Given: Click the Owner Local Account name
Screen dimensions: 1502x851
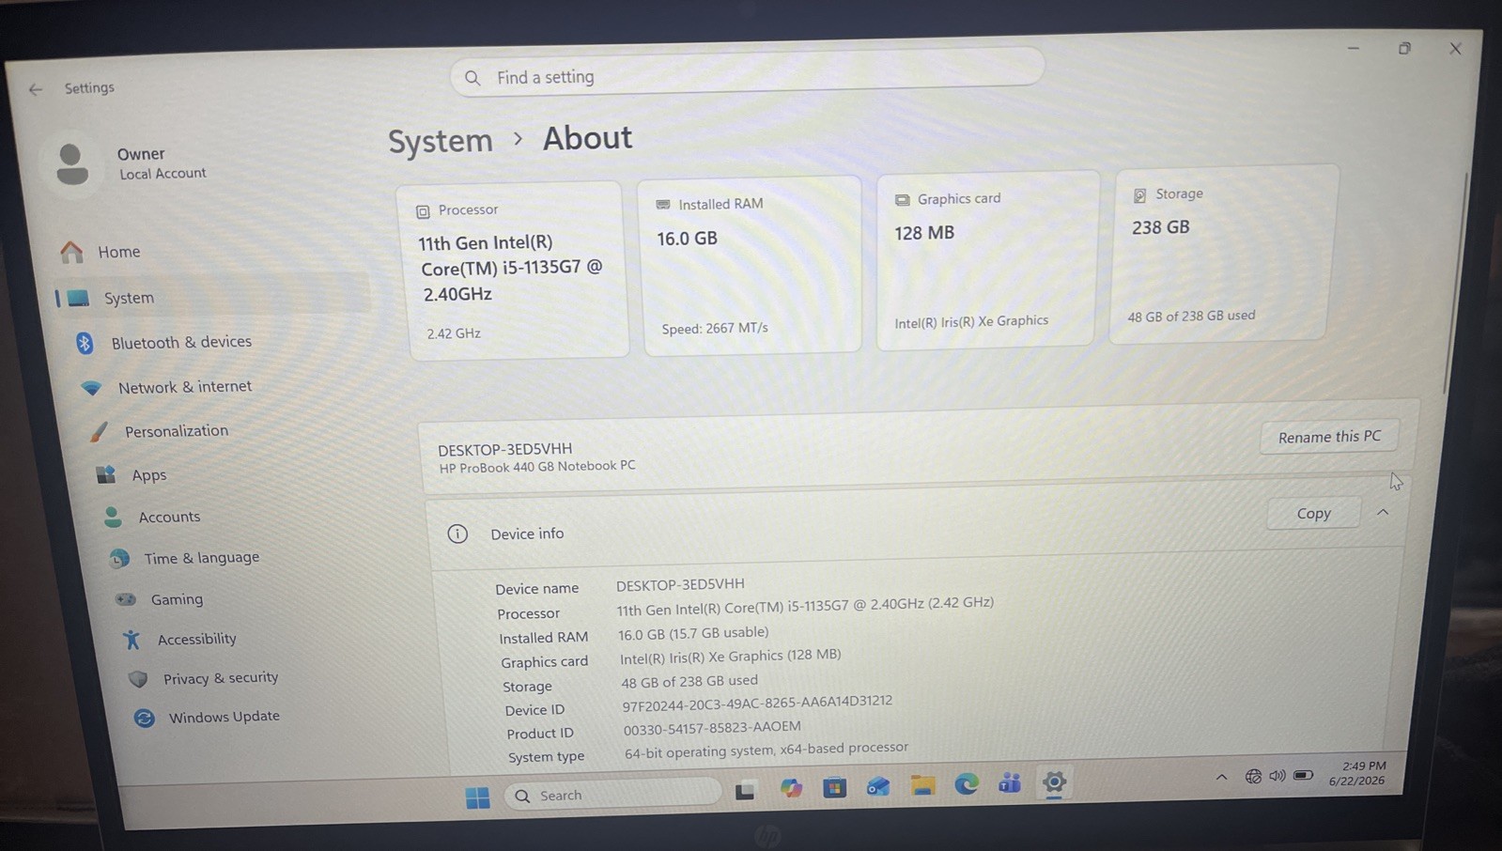Looking at the screenshot, I should 162,162.
